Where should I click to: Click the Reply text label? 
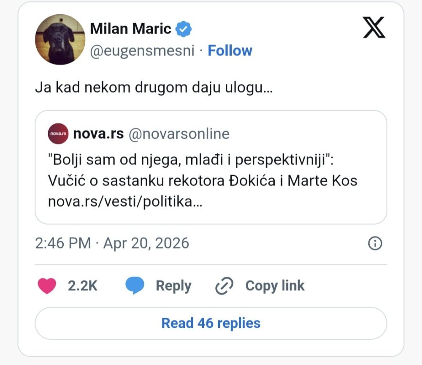pyautogui.click(x=173, y=286)
